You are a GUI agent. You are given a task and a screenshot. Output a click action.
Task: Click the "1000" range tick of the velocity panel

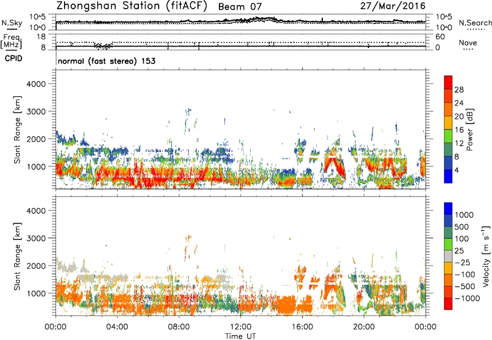(x=36, y=293)
